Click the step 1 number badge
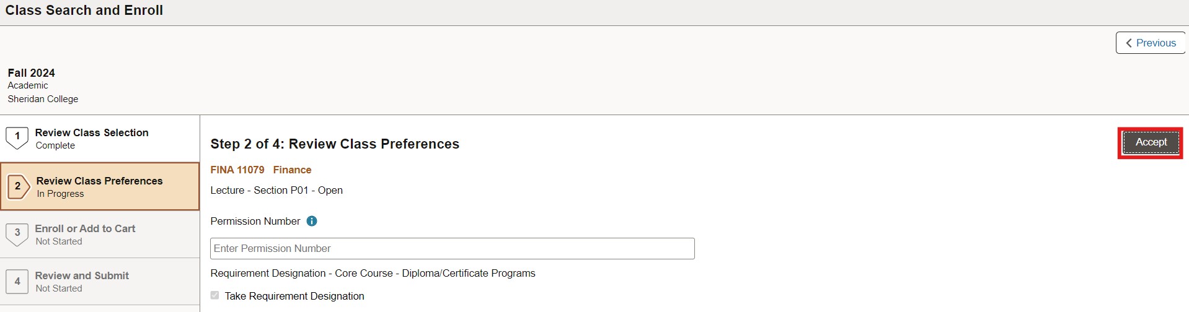The height and width of the screenshot is (312, 1189). coord(17,137)
